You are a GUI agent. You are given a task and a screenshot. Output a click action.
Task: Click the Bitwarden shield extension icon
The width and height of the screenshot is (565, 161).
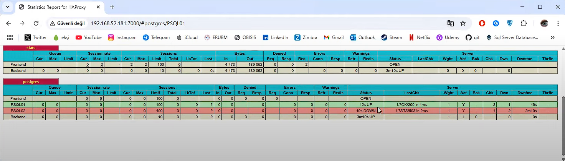click(x=510, y=23)
